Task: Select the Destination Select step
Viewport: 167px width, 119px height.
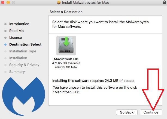Action: tap(25, 44)
